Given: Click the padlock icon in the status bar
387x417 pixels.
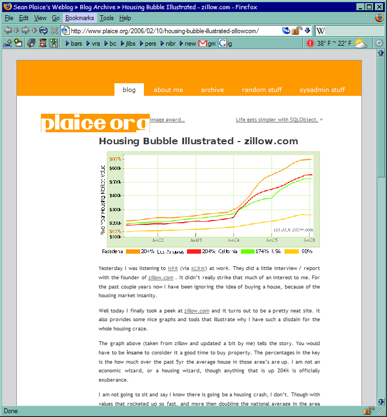Looking at the screenshot, I should click(x=368, y=410).
